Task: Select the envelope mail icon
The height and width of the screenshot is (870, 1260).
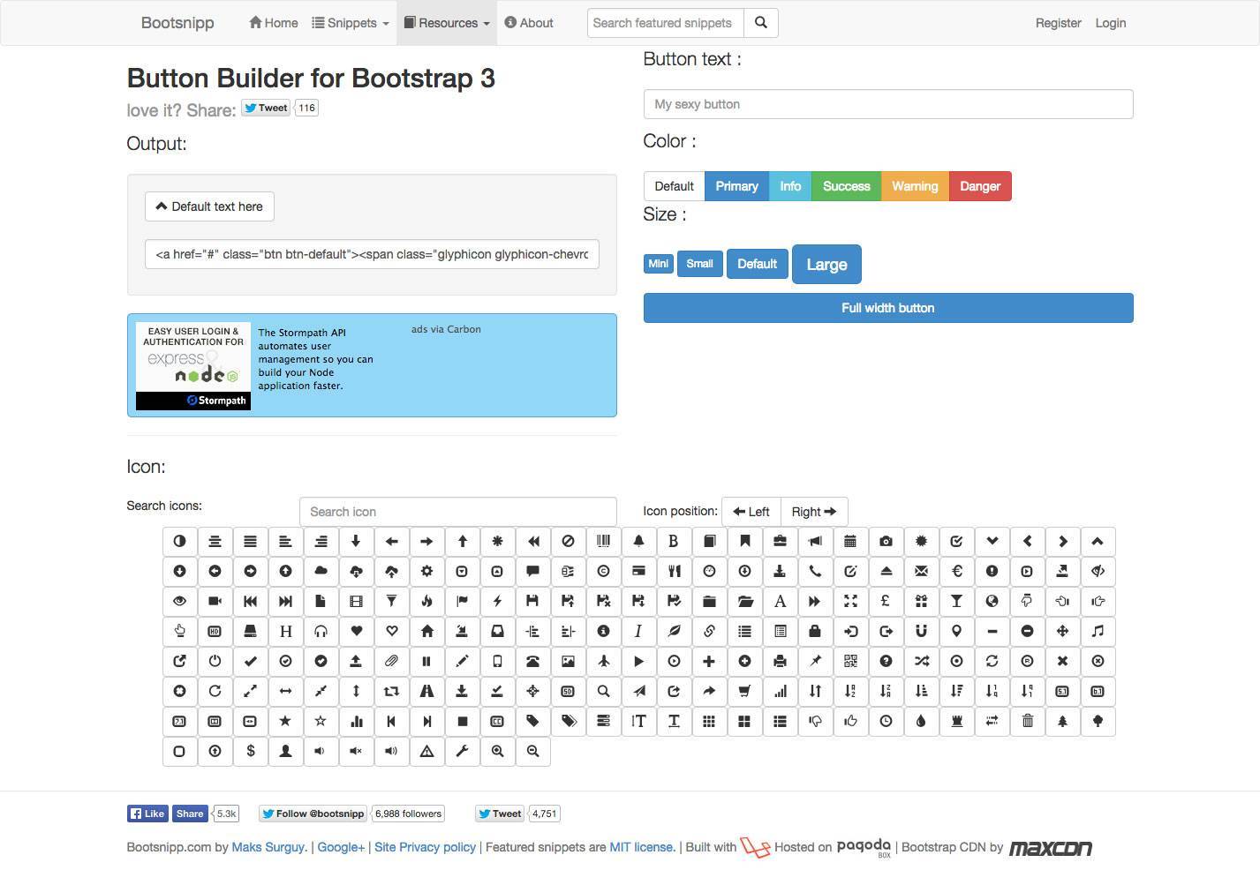Action: [x=921, y=571]
